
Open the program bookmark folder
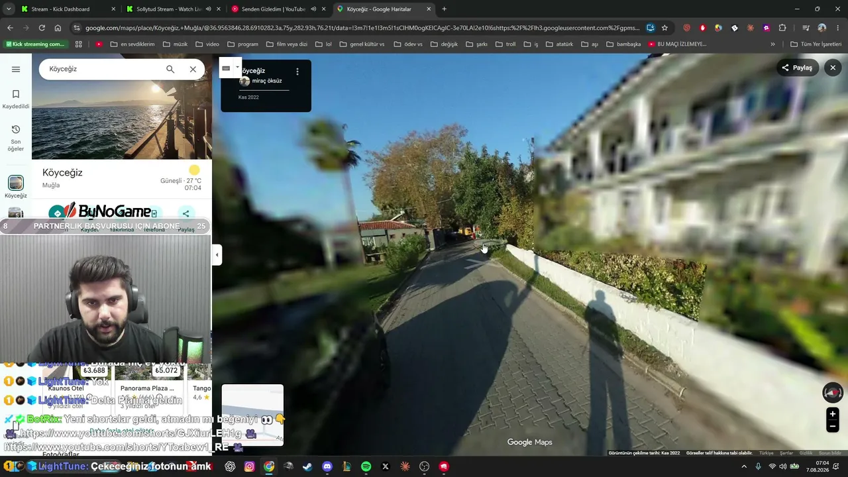242,44
